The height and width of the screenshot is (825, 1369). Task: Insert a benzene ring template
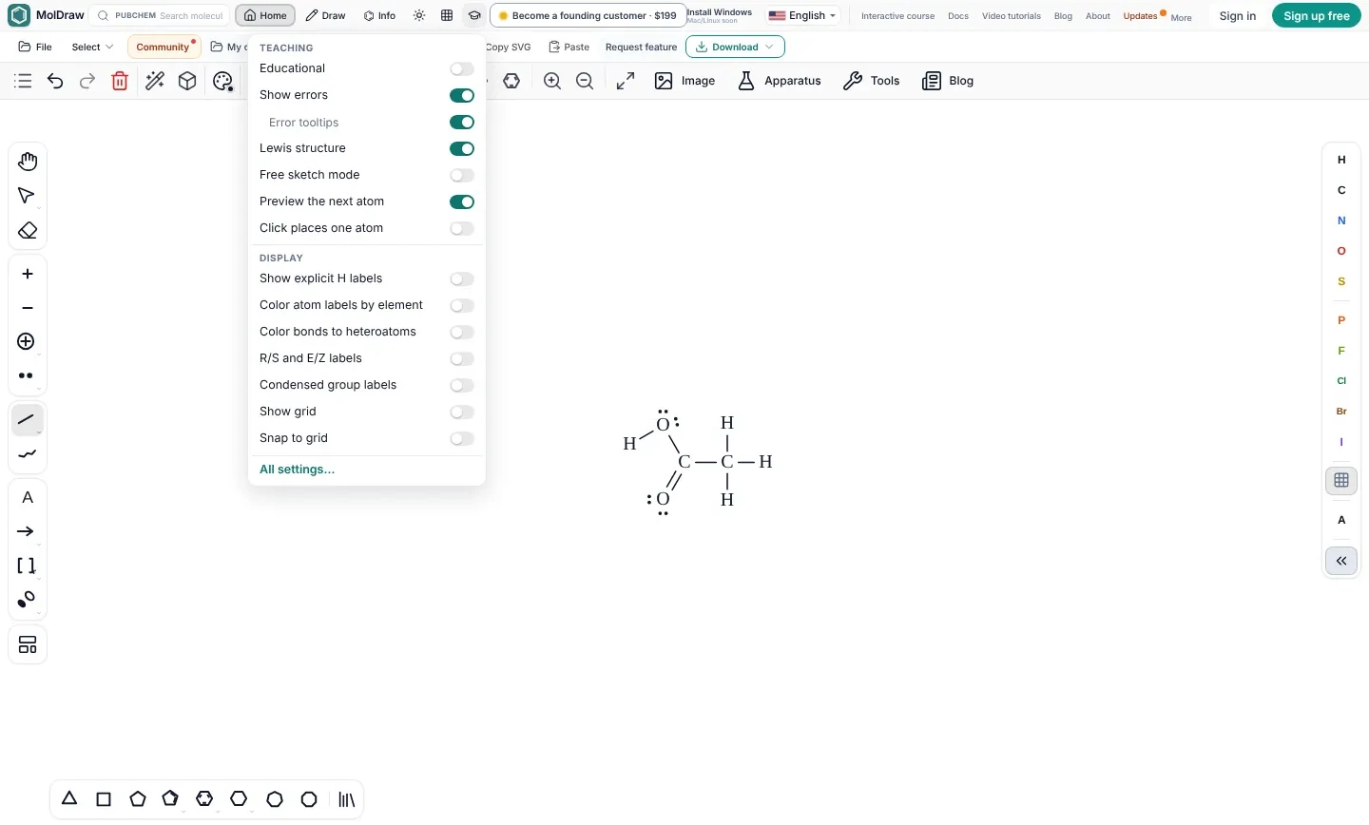click(204, 798)
